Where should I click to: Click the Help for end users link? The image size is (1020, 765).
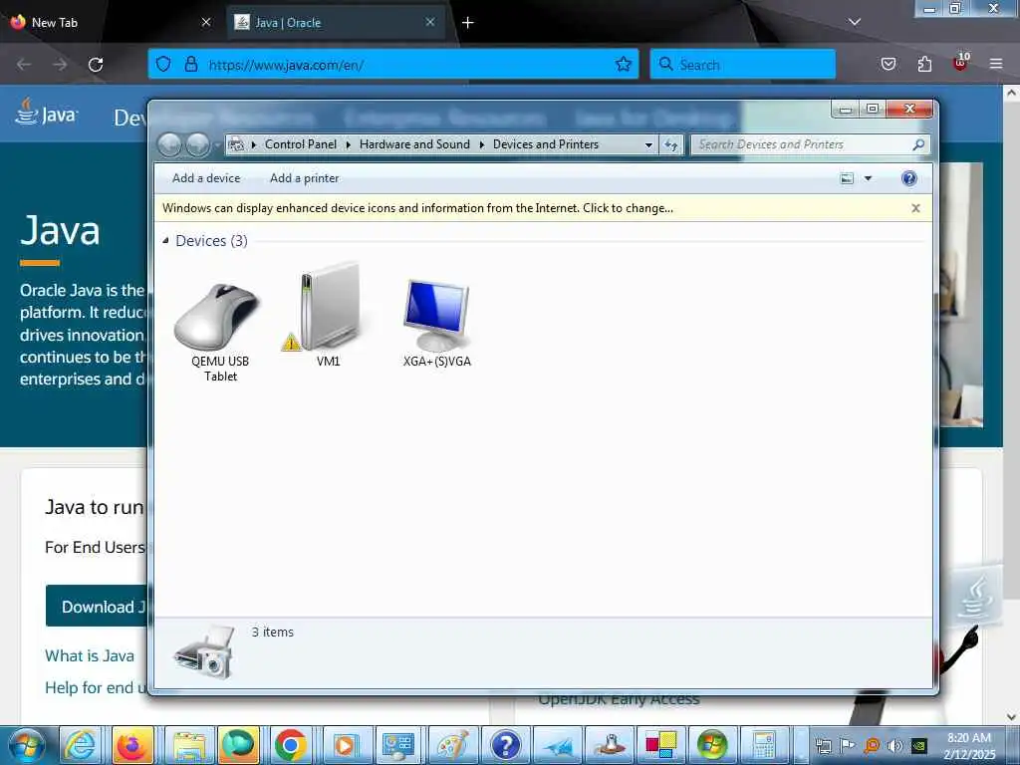point(97,687)
